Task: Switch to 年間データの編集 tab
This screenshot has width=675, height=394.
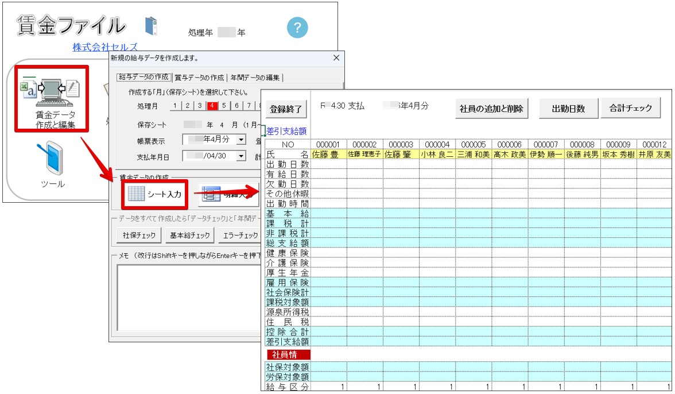Action: point(255,78)
